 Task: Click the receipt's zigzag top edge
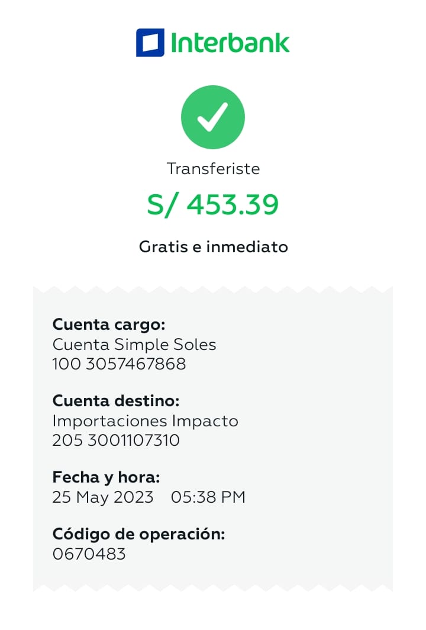213,290
